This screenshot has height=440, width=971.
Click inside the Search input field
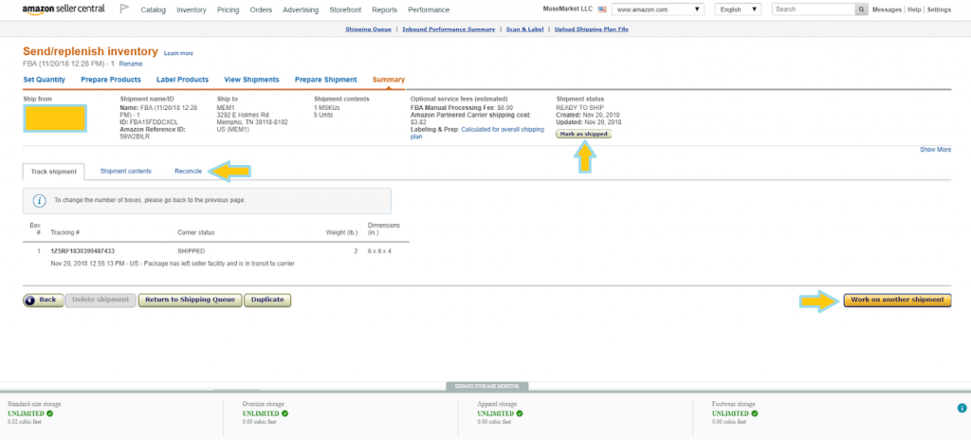point(814,9)
